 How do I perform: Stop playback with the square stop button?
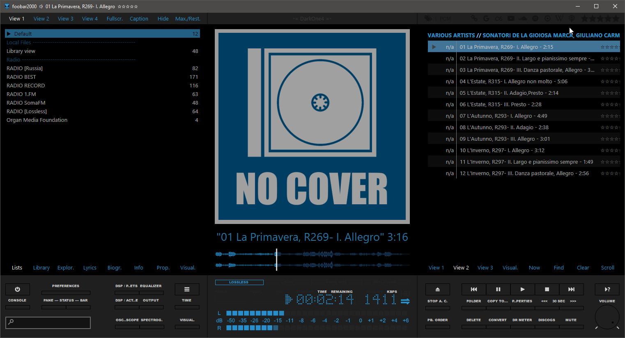tap(547, 289)
